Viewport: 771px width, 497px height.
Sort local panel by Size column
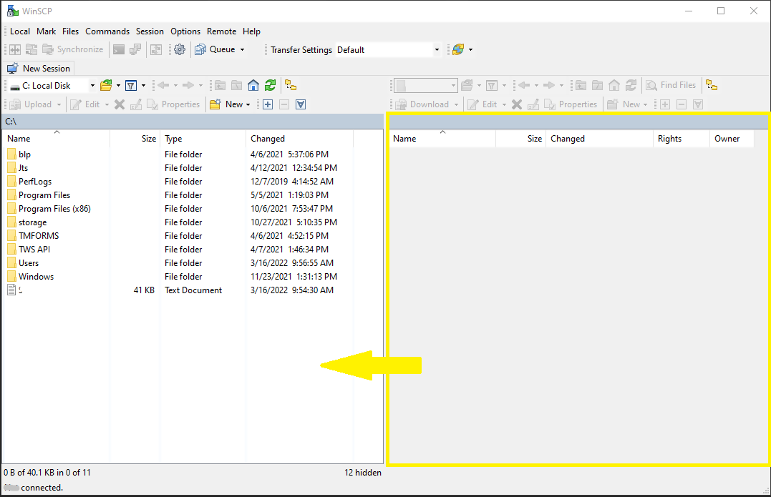[x=135, y=139]
